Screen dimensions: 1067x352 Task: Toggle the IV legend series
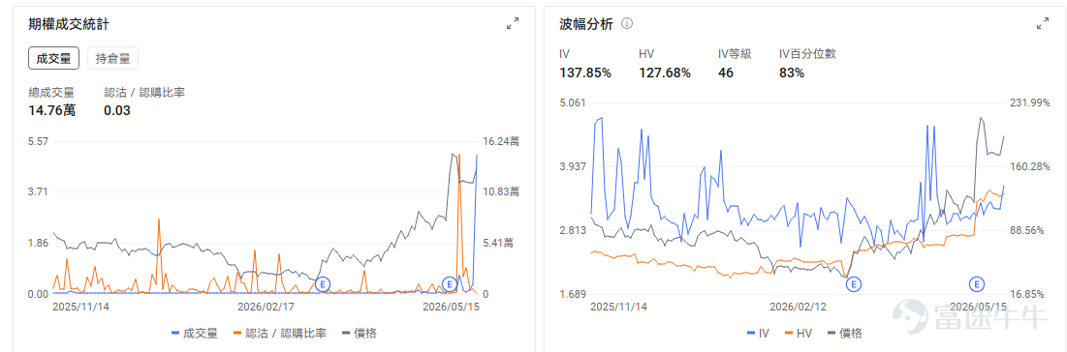tap(759, 333)
